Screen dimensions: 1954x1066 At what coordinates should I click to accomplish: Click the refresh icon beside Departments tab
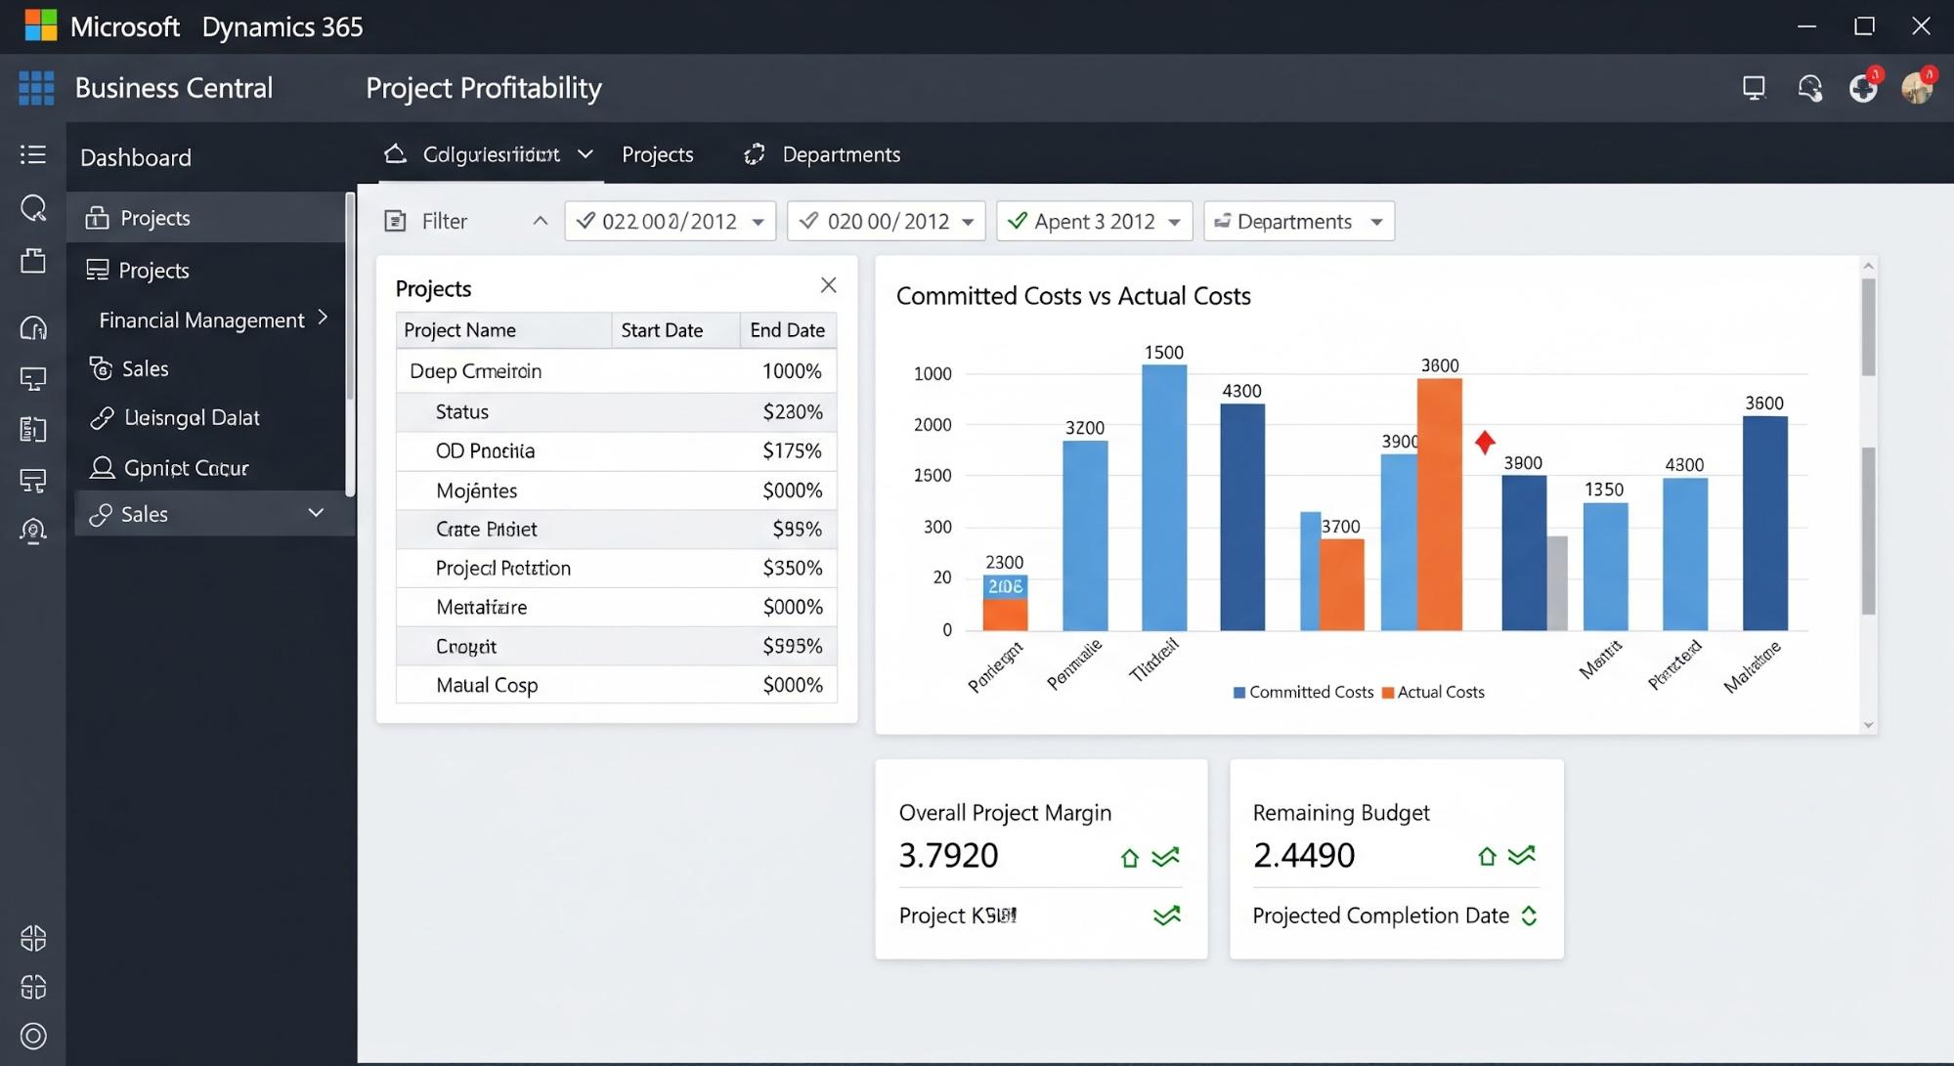point(754,154)
